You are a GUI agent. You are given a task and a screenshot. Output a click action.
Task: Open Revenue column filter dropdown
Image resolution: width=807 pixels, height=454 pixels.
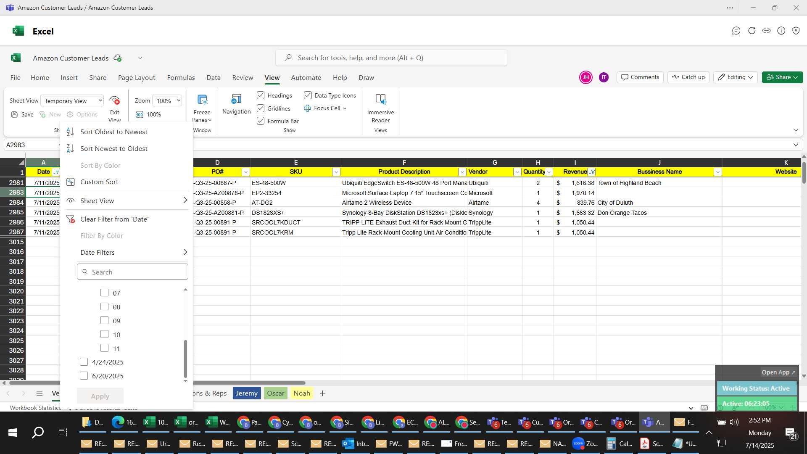point(591,172)
